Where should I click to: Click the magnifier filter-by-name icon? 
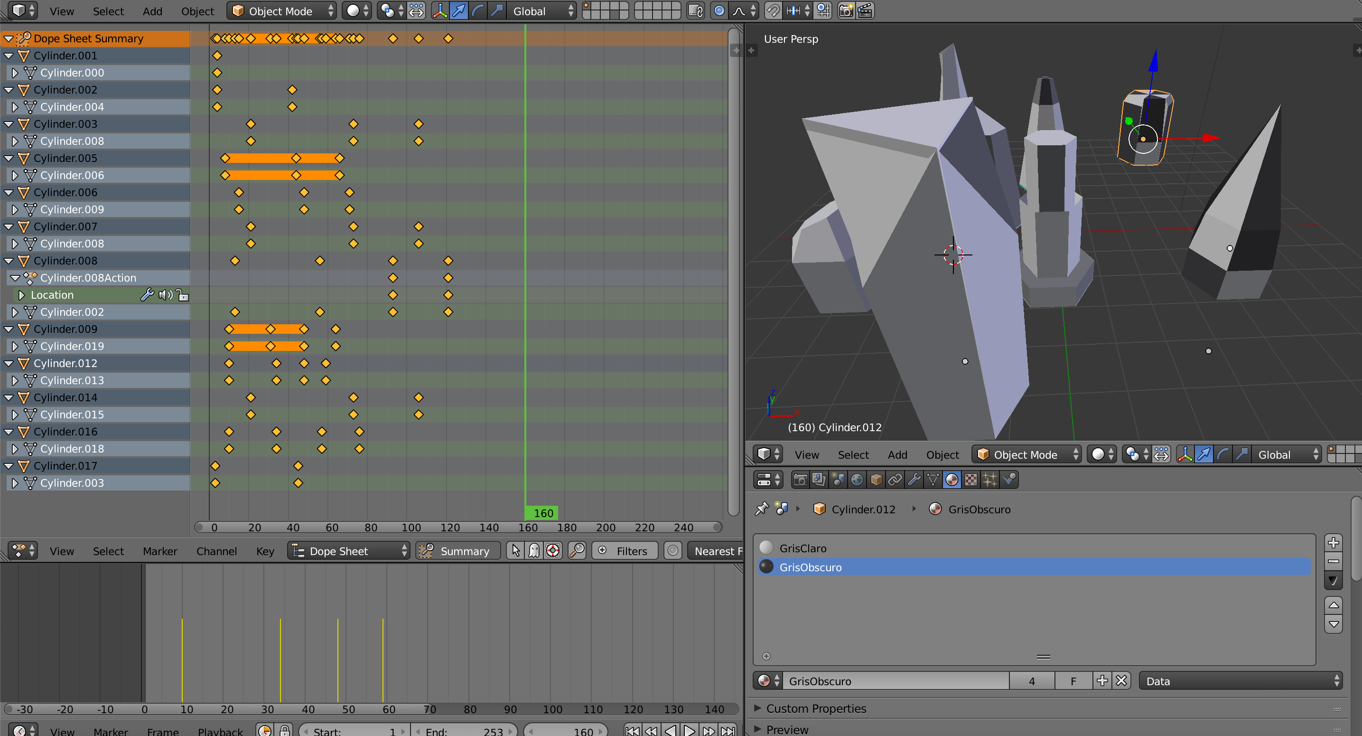click(577, 551)
